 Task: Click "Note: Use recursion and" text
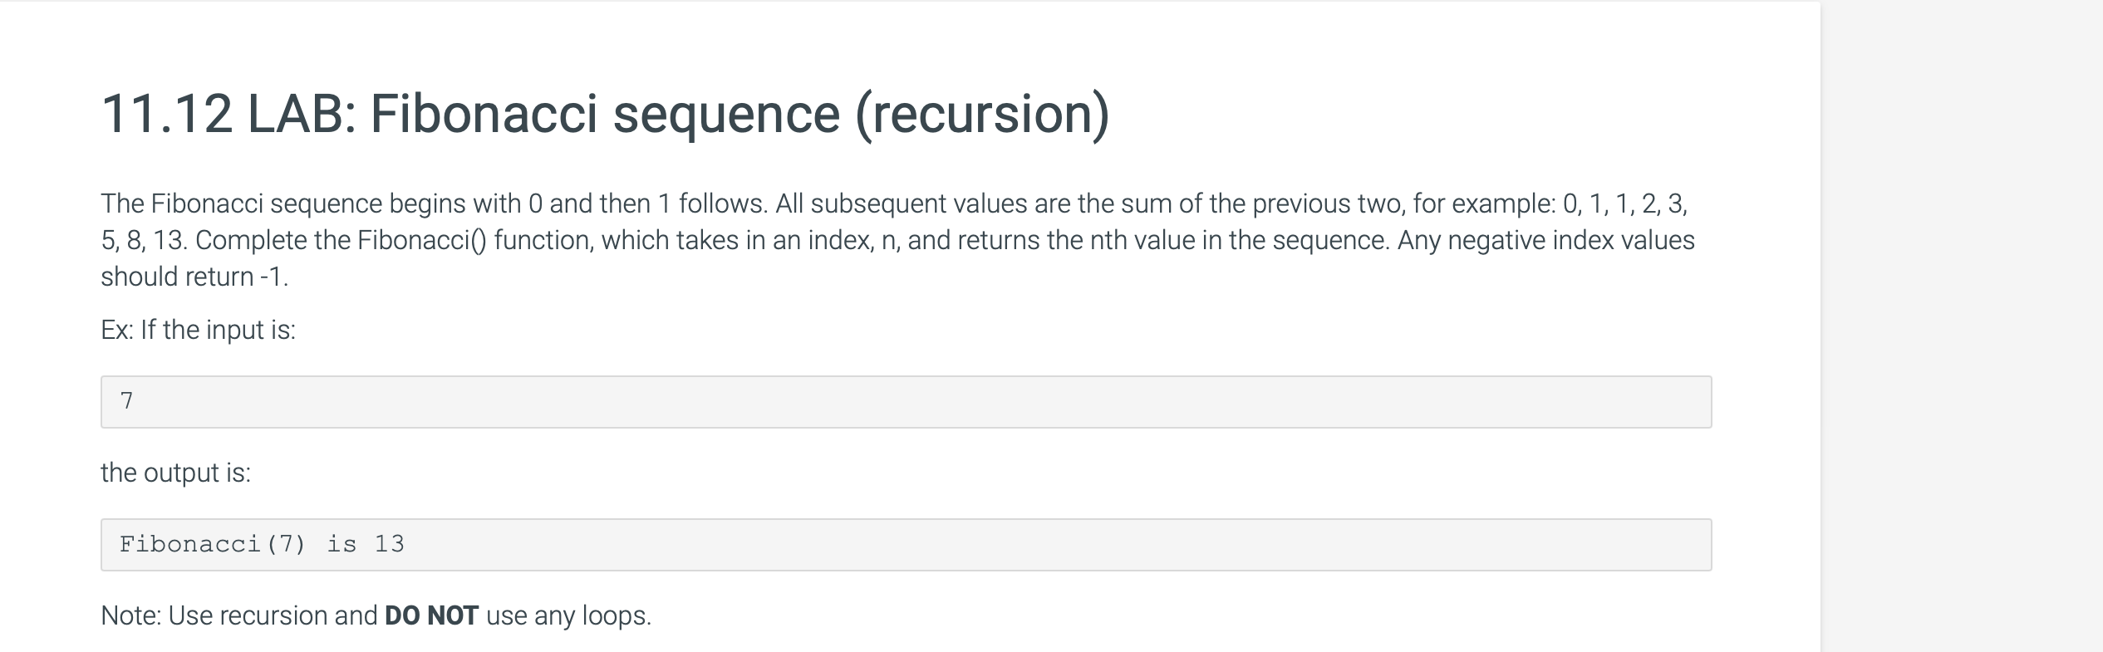click(239, 615)
